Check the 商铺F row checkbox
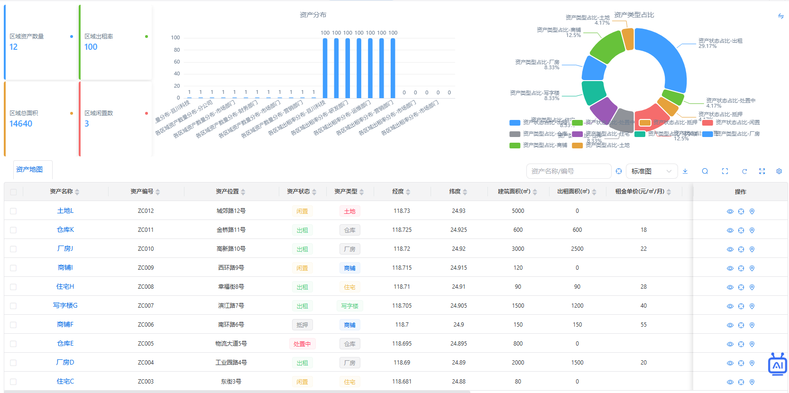The image size is (789, 393). [13, 325]
